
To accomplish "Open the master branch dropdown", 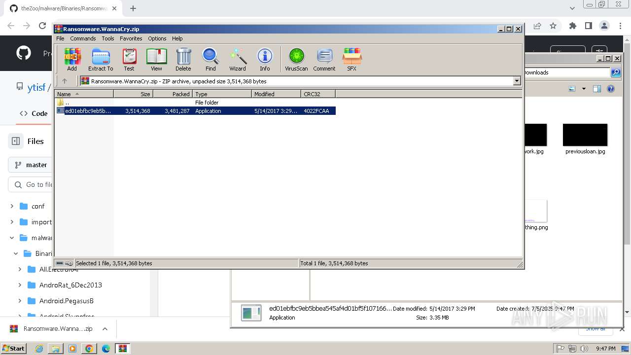I will tap(31, 165).
